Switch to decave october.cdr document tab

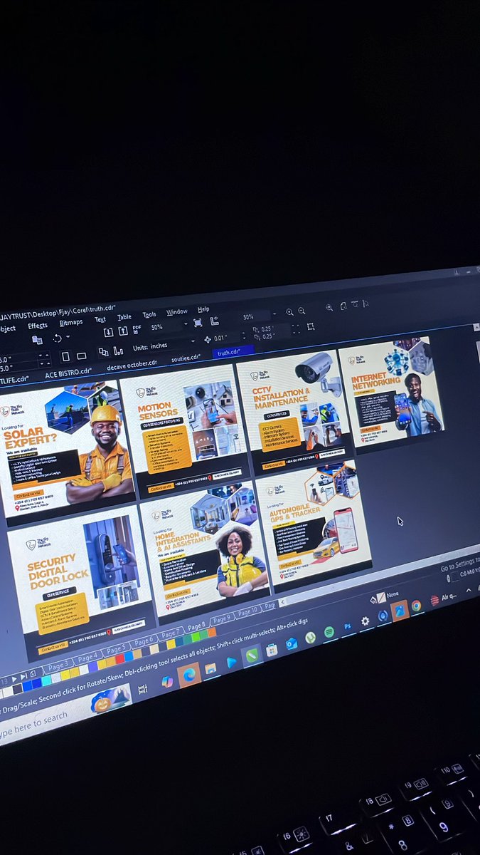(x=131, y=366)
